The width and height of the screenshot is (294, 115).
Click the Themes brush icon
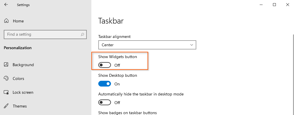(6, 106)
